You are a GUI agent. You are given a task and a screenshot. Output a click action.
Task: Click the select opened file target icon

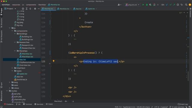(x=23, y=9)
